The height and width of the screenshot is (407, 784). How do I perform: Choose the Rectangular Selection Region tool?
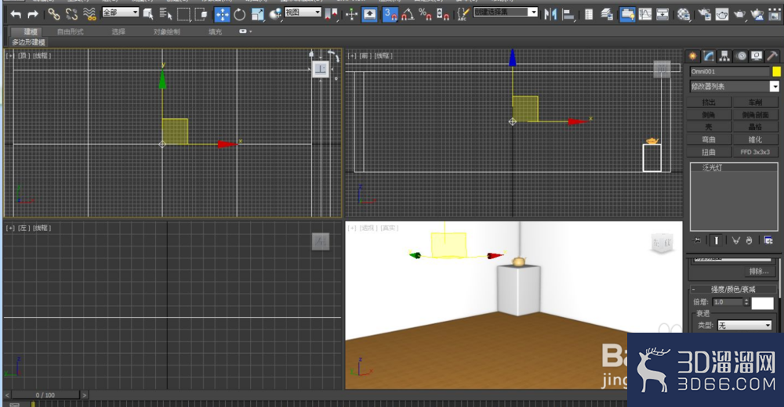point(183,14)
